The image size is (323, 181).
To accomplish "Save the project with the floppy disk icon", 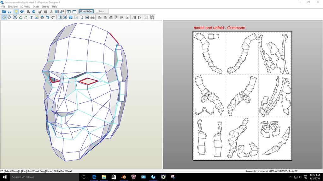I will click(10, 12).
